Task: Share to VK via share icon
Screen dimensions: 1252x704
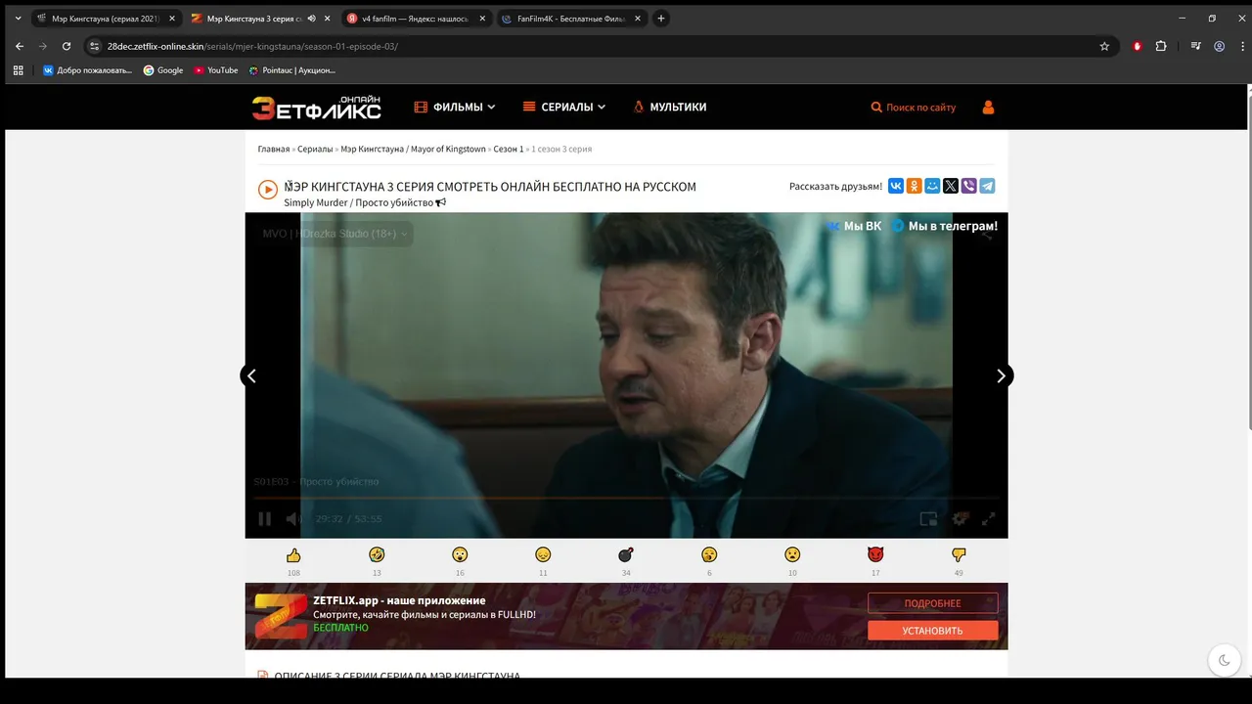Action: (896, 186)
